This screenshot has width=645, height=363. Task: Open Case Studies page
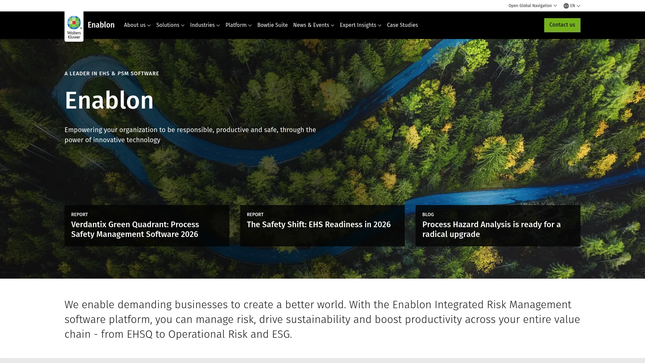402,25
